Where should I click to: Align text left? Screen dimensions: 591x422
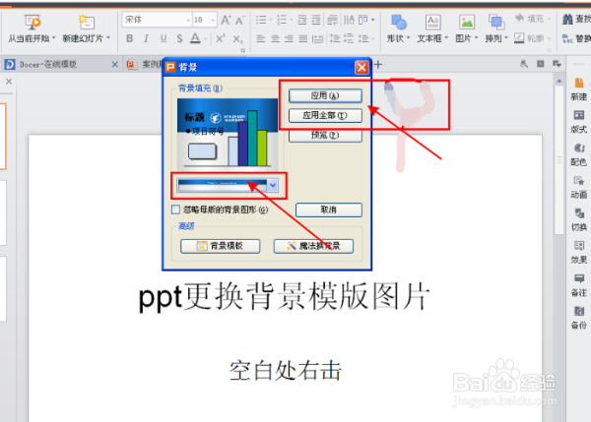(261, 38)
